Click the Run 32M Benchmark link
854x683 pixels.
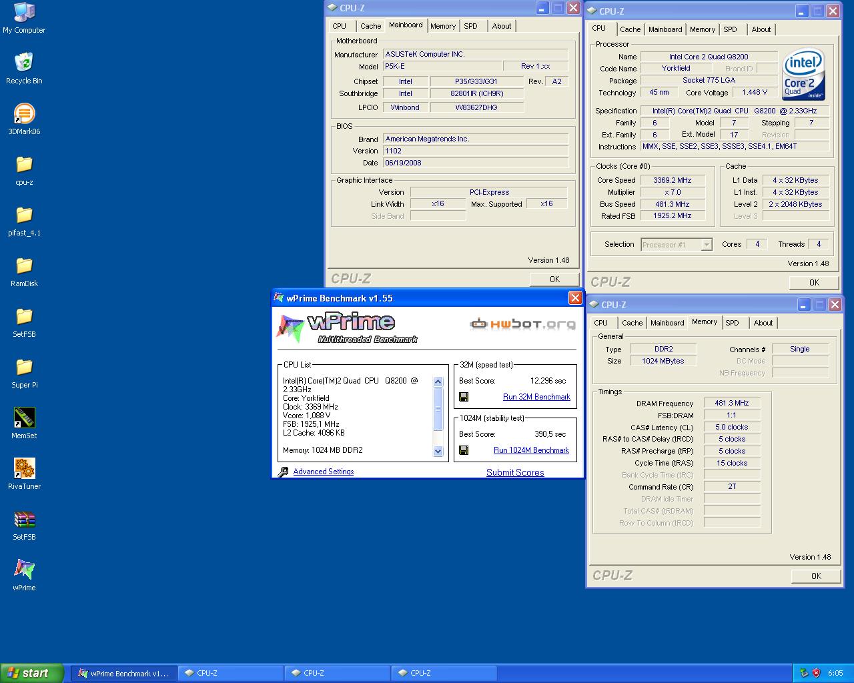tap(536, 397)
